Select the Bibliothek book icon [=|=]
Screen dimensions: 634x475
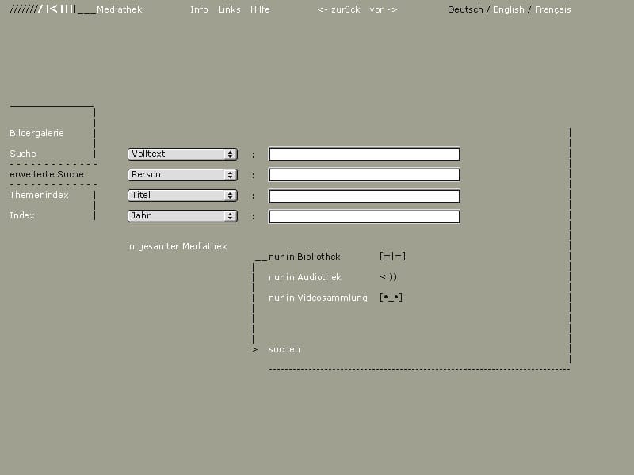pyautogui.click(x=392, y=256)
